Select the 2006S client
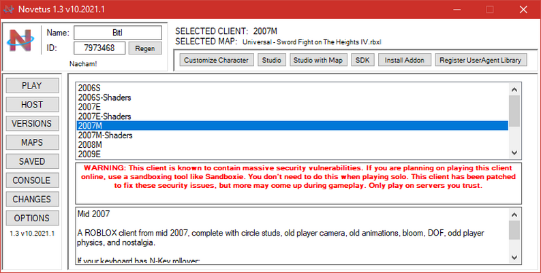This screenshot has height=273, width=541. pos(292,89)
